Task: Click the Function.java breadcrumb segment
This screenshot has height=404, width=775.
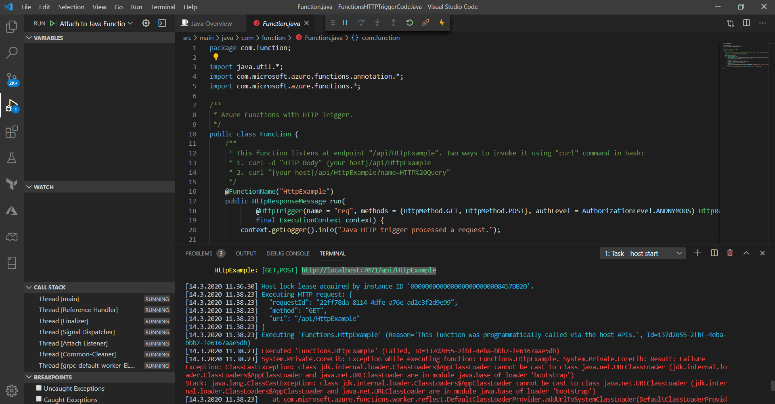Action: point(323,38)
